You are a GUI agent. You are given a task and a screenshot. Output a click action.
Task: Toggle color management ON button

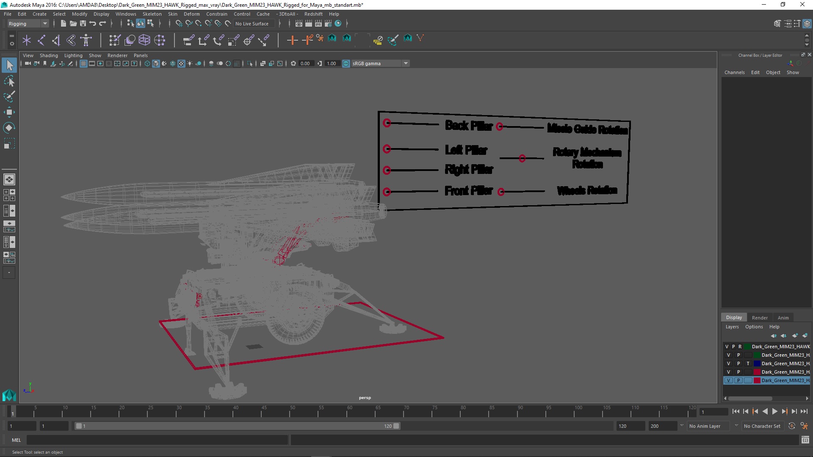tap(346, 63)
